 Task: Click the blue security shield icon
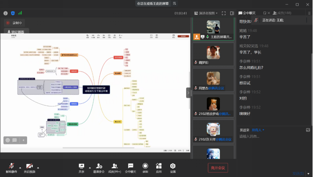point(13,13)
